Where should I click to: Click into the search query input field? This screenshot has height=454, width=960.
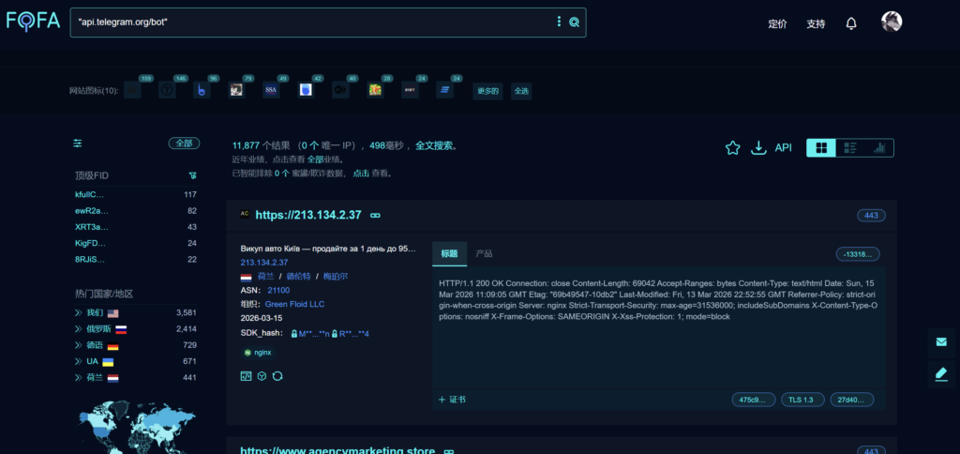tap(309, 23)
